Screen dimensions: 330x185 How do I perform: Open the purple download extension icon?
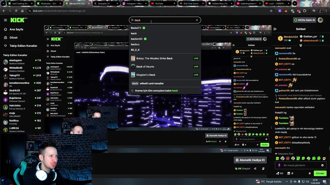pyautogui.click(x=280, y=11)
